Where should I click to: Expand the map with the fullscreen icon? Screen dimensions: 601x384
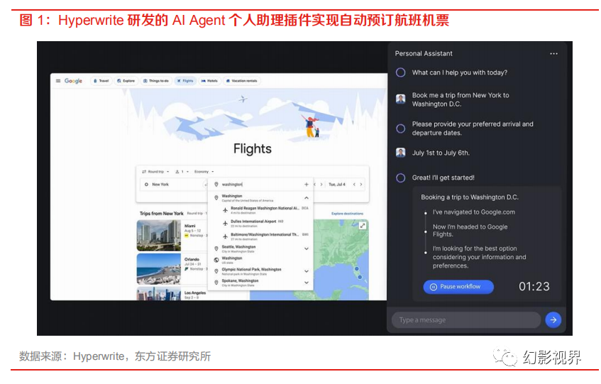coord(362,226)
